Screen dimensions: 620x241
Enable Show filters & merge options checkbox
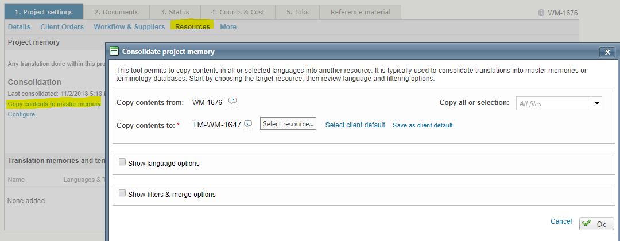pos(122,193)
